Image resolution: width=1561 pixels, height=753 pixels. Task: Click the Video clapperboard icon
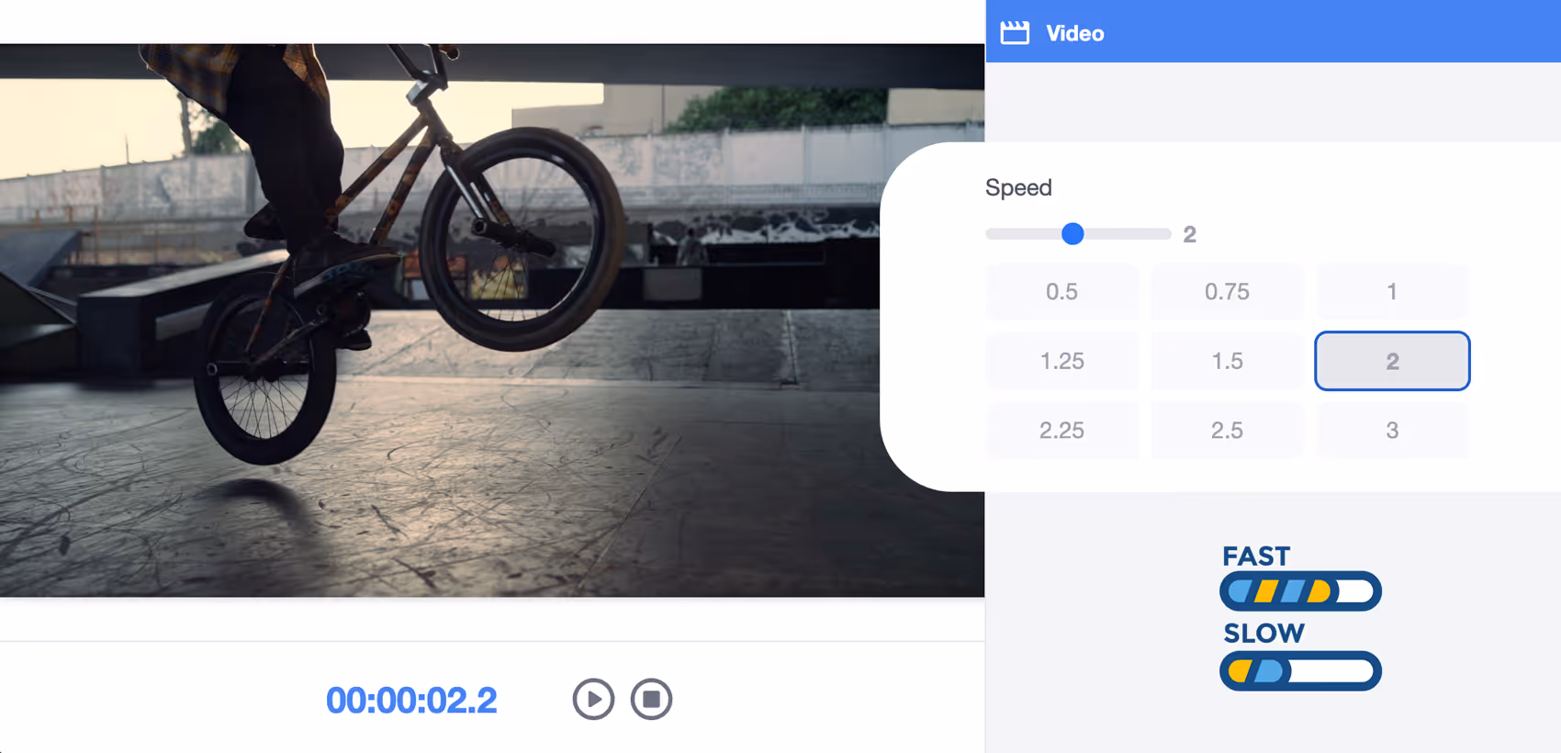pos(1015,33)
